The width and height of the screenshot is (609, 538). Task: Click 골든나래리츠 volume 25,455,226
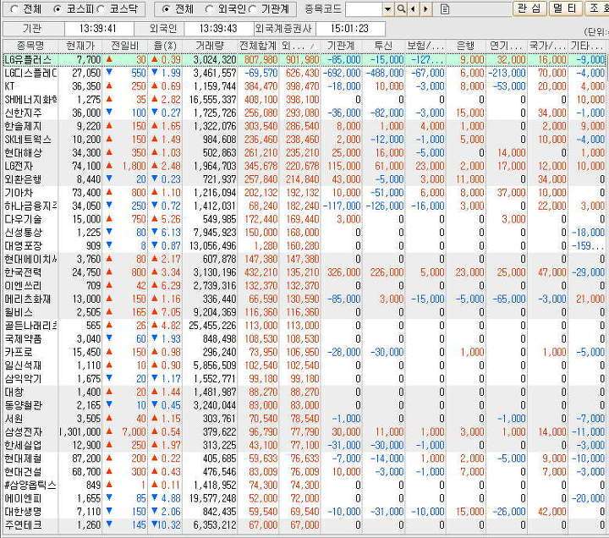(212, 326)
